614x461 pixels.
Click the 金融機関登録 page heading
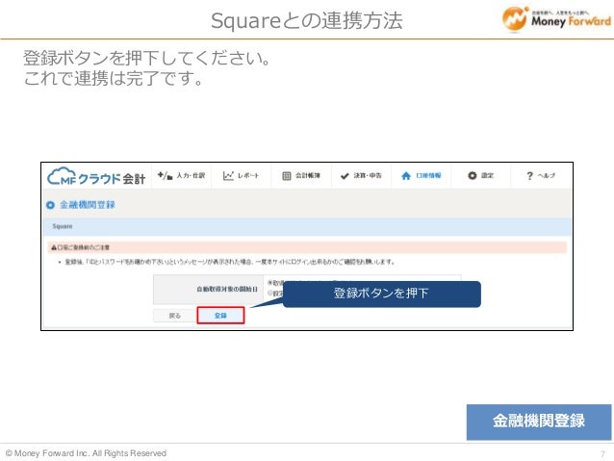pyautogui.click(x=88, y=205)
